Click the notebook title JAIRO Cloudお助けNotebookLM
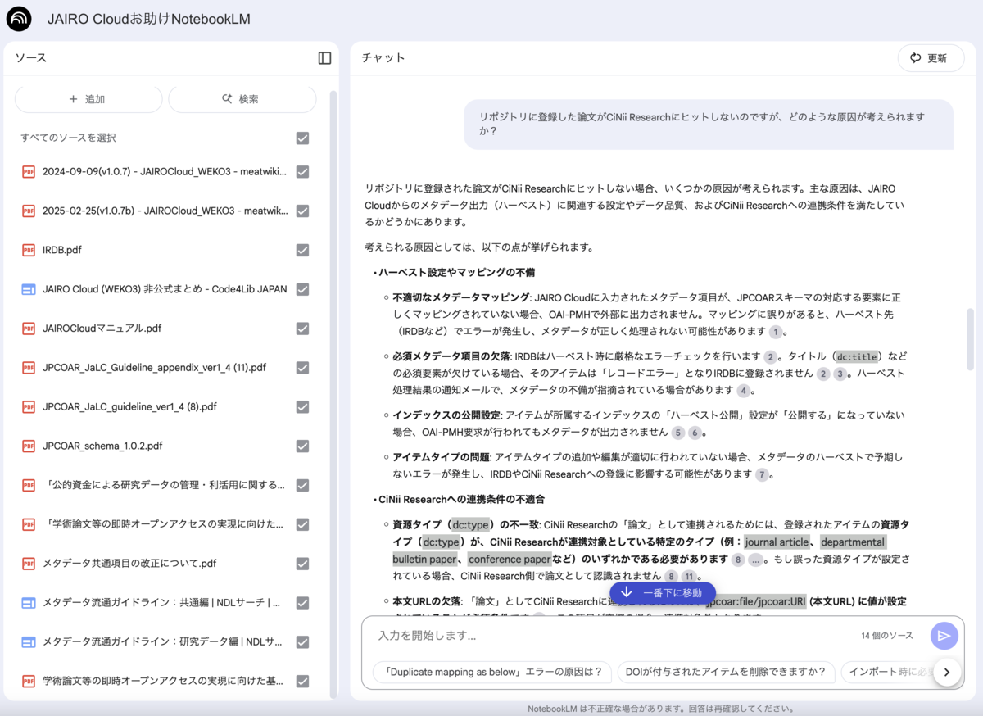Screen dimensions: 983x716 tap(149, 19)
